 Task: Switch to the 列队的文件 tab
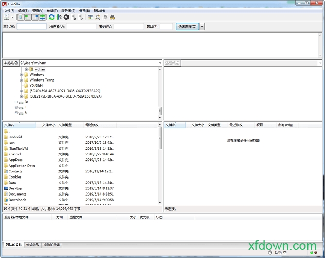(x=13, y=245)
